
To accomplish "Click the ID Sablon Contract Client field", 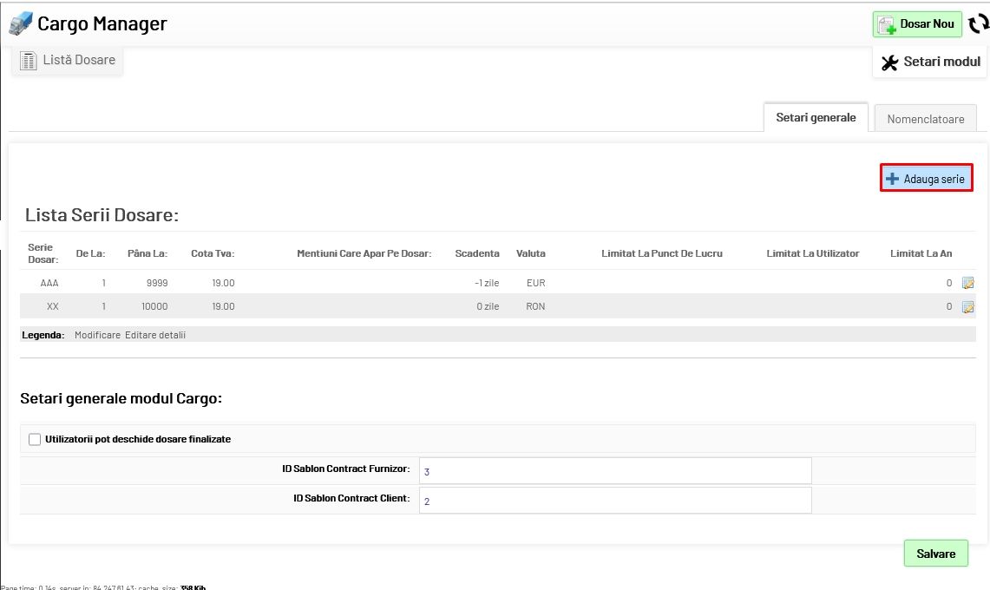I will pos(614,501).
